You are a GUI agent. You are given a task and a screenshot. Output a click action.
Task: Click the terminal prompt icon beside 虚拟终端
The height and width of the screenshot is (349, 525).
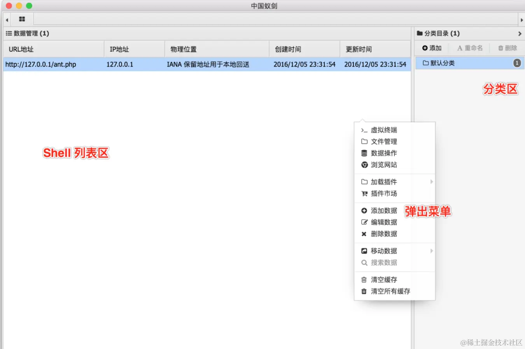(x=364, y=130)
